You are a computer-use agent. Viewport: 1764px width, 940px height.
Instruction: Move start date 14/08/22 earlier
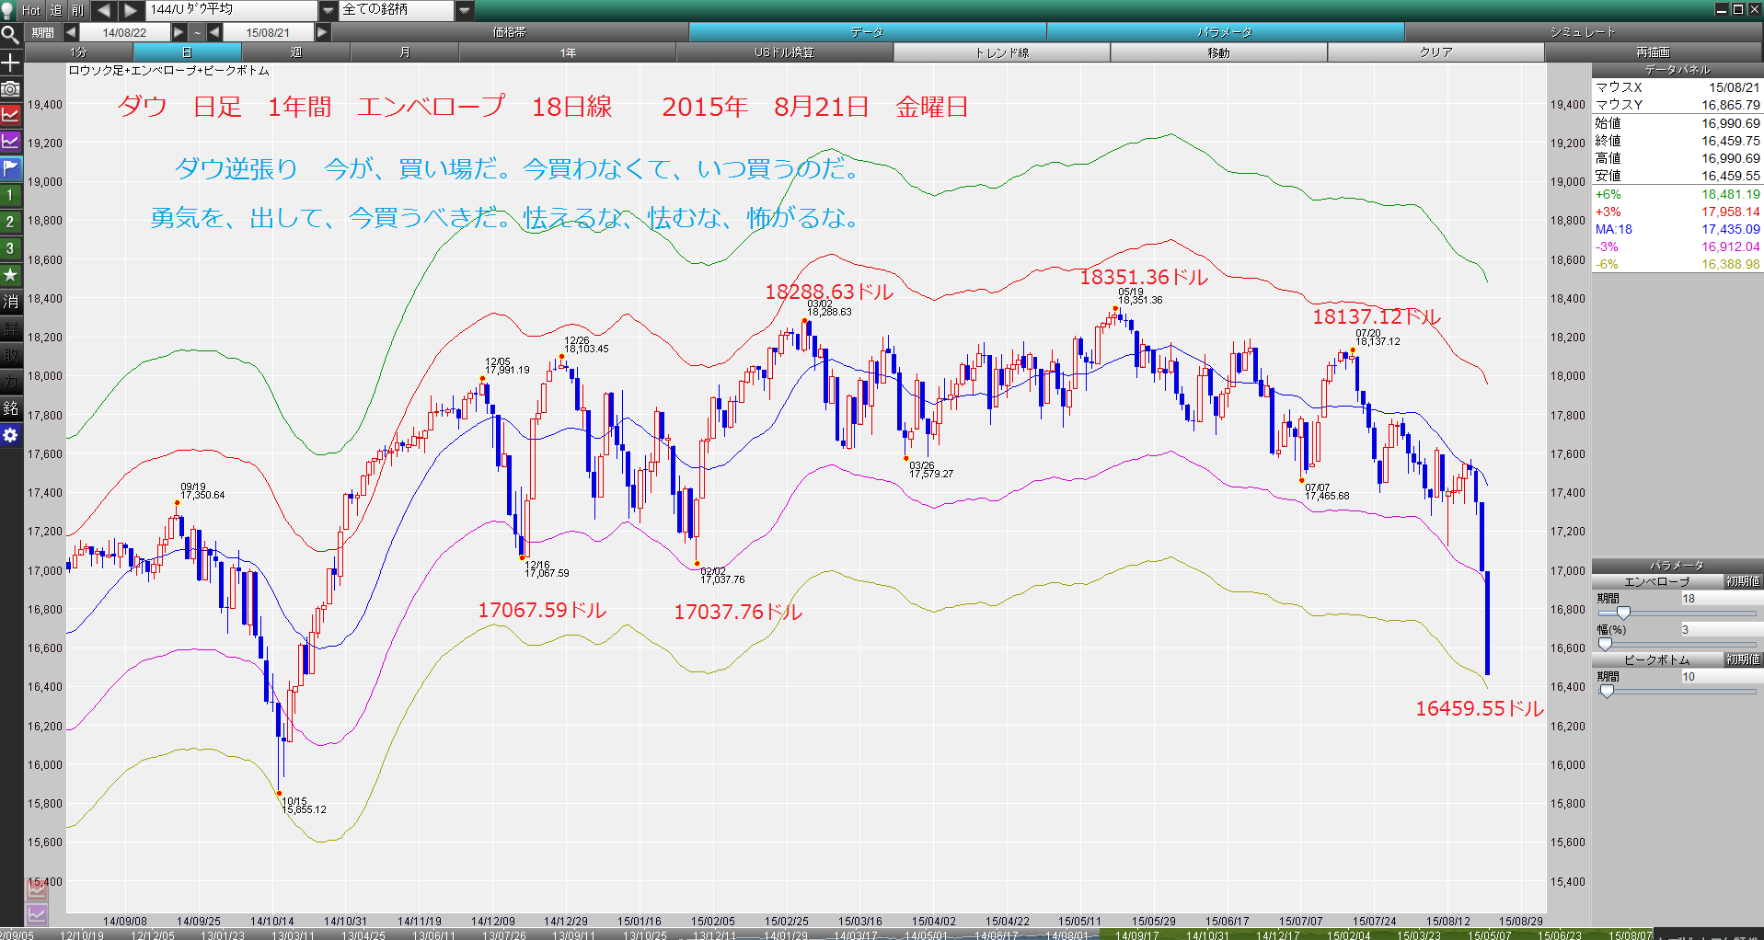coord(71,32)
